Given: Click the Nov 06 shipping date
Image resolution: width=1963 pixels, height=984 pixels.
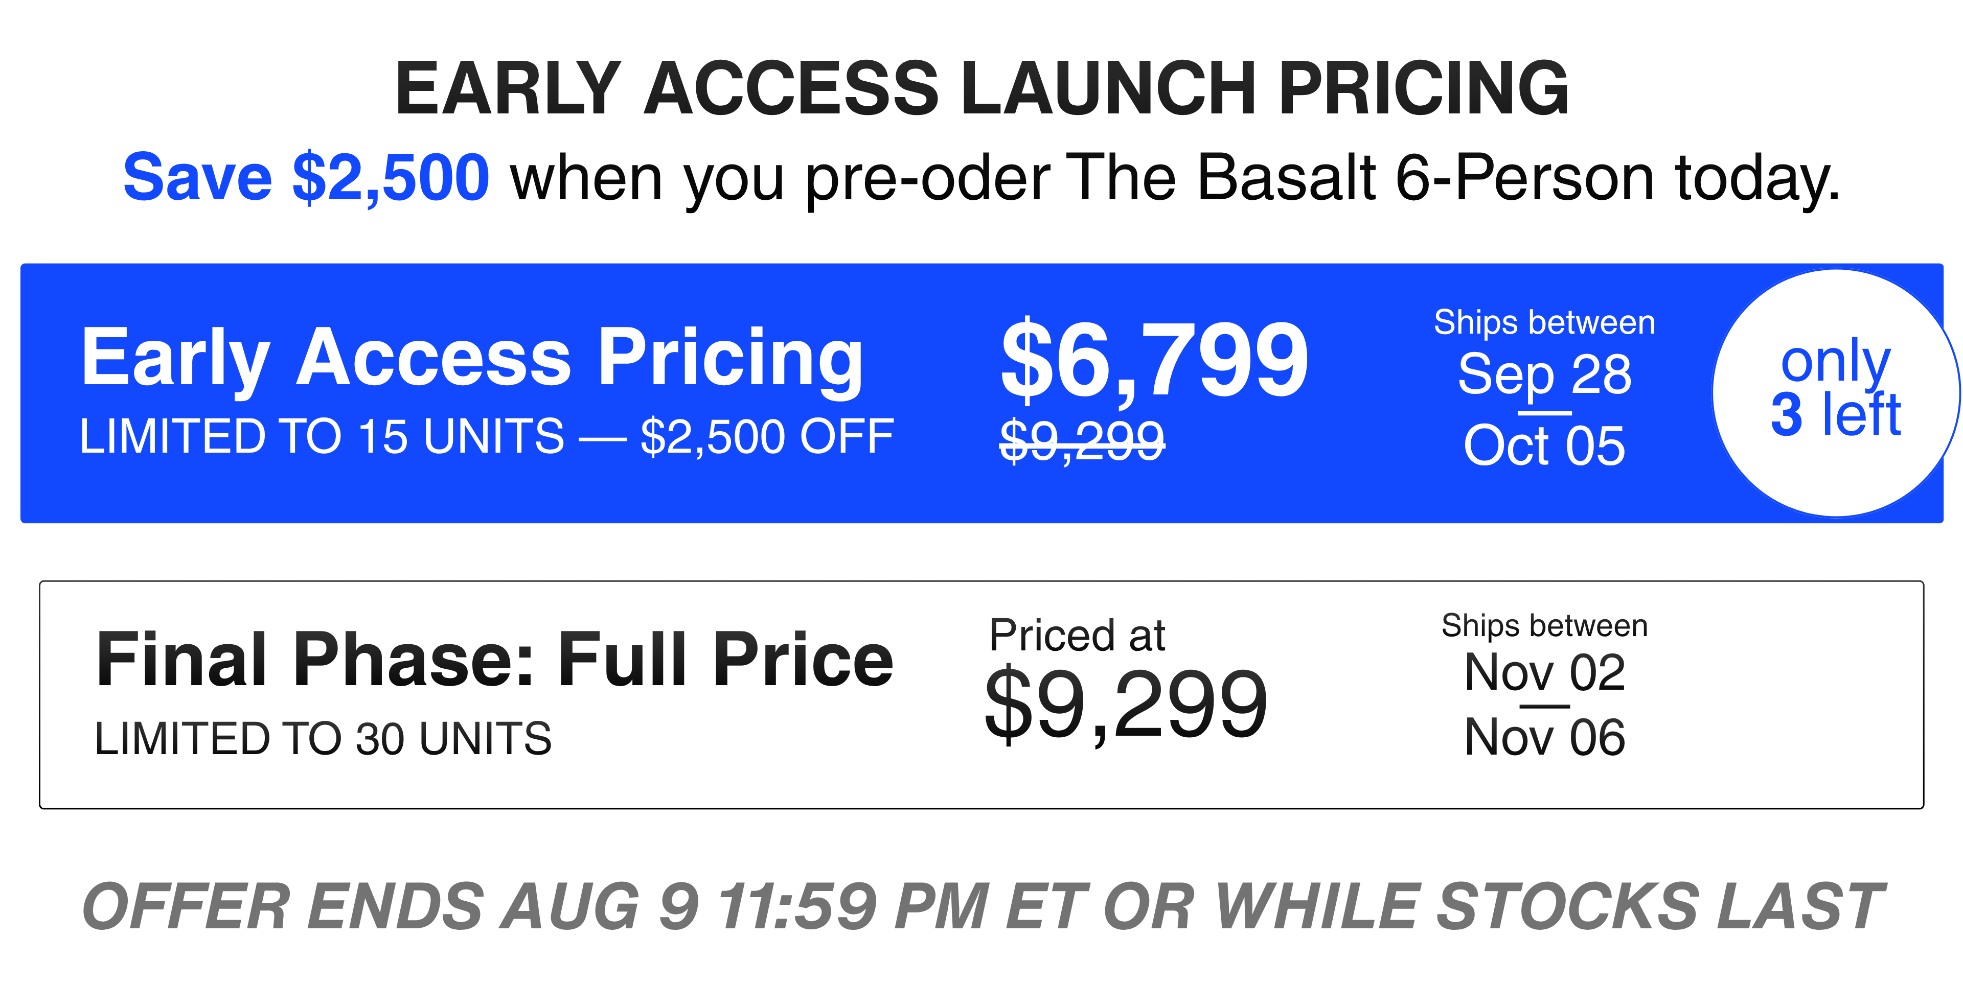Looking at the screenshot, I should [1544, 737].
